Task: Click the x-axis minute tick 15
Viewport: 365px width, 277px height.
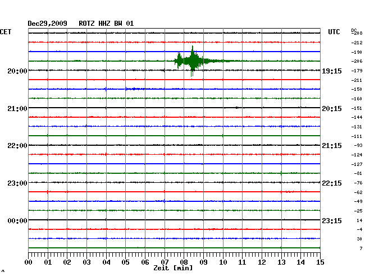Action: (x=320, y=262)
